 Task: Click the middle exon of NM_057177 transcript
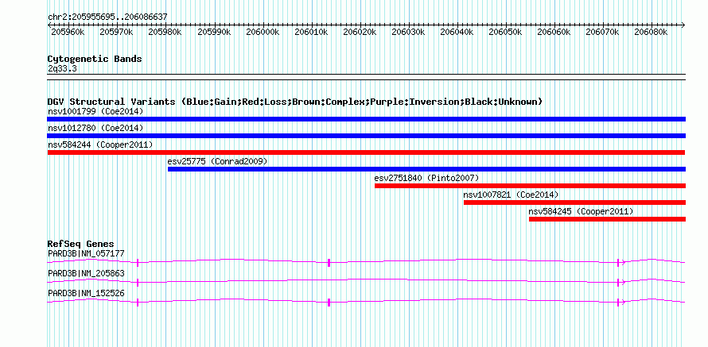coord(329,263)
